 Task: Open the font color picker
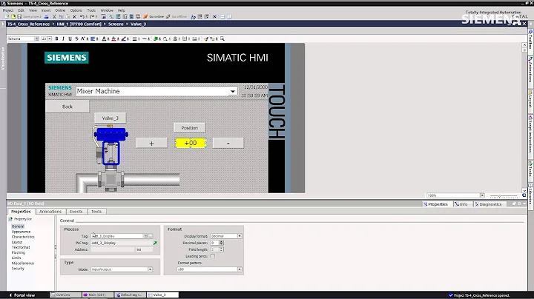(x=105, y=38)
